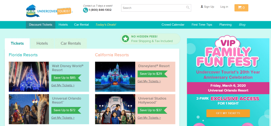Viewport: 271px width, 126px height.
Task: Click the person icon next to Sign Up
Action: (x=202, y=7)
